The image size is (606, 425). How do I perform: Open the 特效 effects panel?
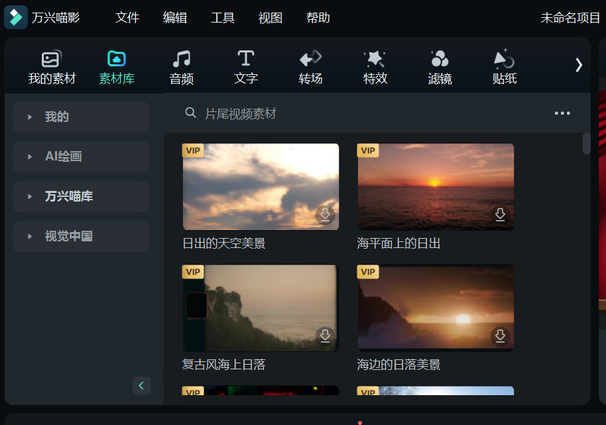375,66
